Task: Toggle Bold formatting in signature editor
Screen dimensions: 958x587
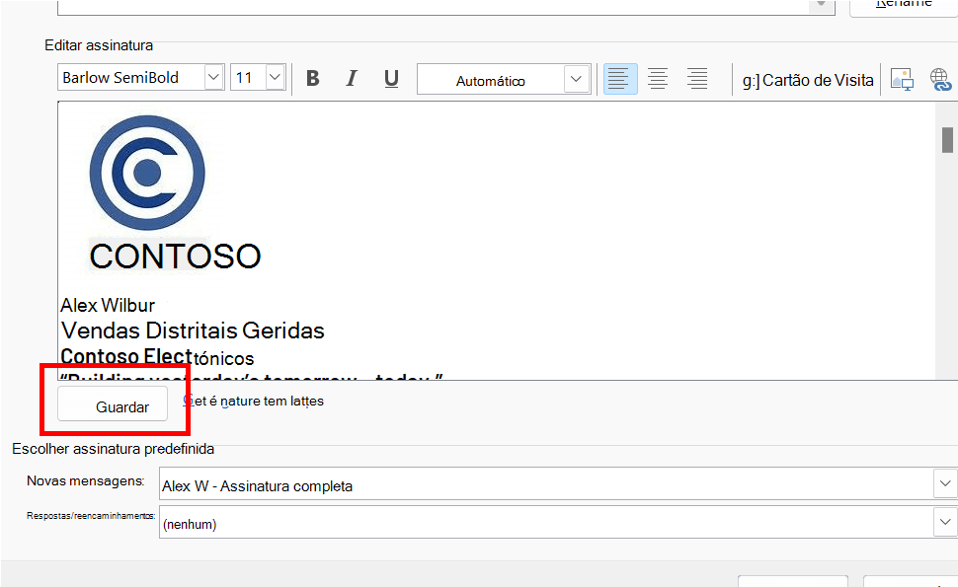Action: [313, 78]
